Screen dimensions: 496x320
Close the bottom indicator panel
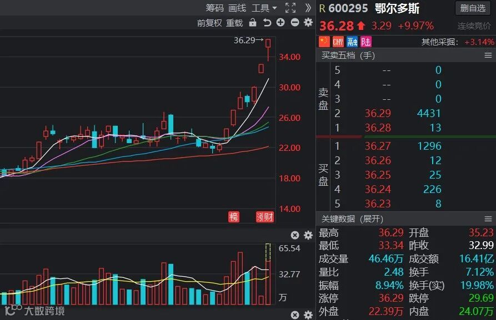click(x=295, y=315)
